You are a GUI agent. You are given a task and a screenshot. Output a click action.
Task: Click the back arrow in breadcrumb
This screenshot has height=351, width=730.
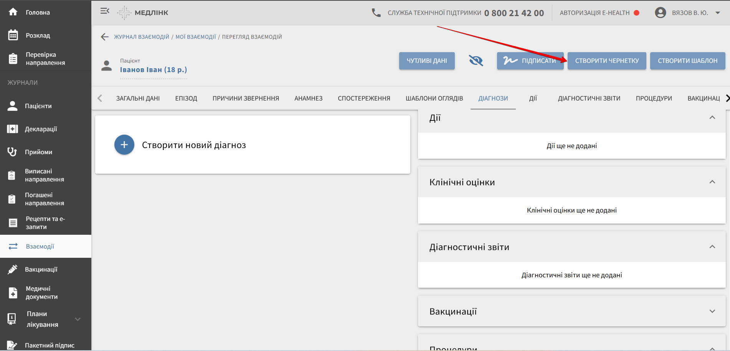pyautogui.click(x=105, y=37)
